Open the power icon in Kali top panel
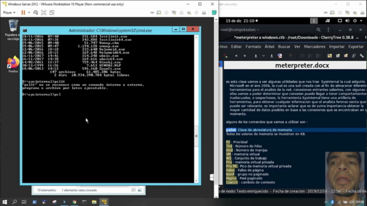Image resolution: width=367 pixels, height=206 pixels. [x=355, y=21]
